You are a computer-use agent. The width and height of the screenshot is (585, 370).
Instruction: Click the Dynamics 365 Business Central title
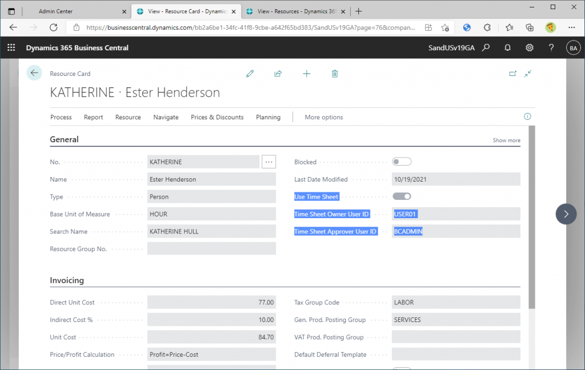coord(77,48)
